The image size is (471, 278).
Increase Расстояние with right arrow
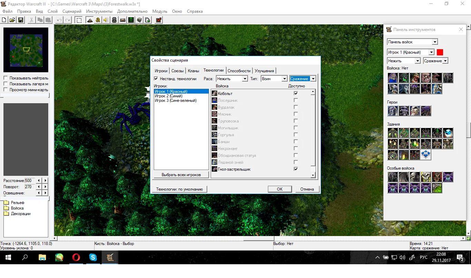(x=46, y=181)
